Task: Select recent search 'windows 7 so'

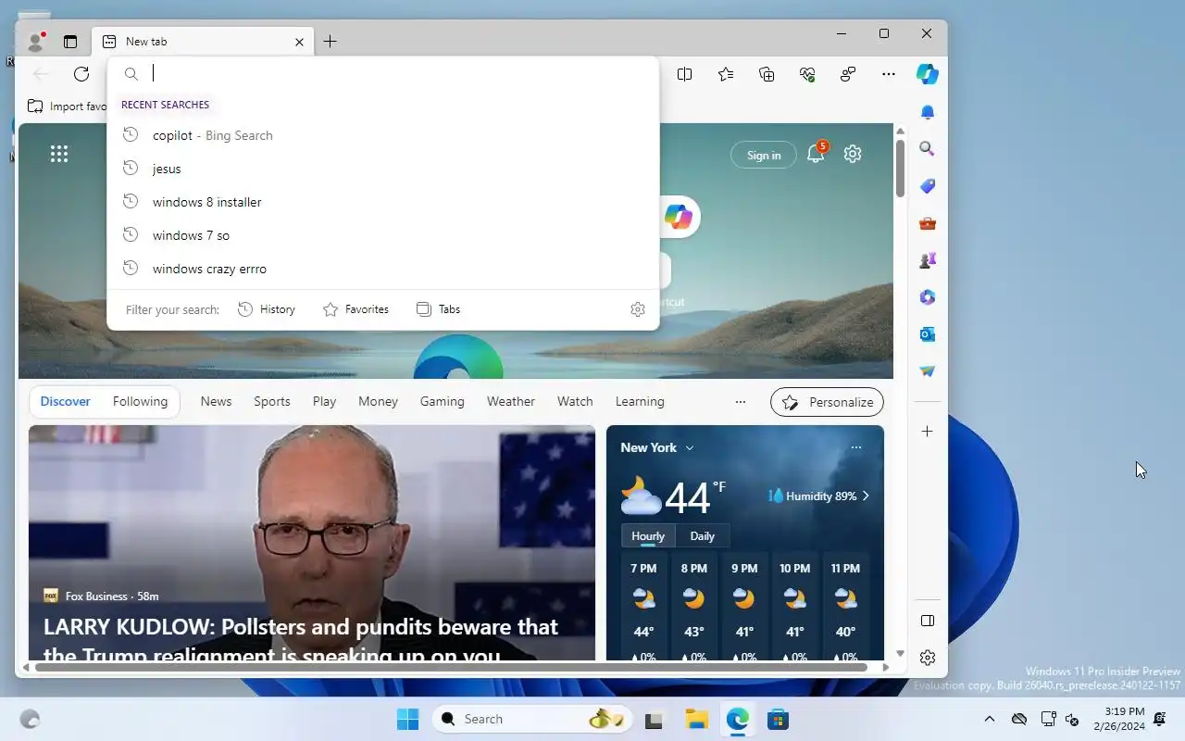Action: (383, 235)
